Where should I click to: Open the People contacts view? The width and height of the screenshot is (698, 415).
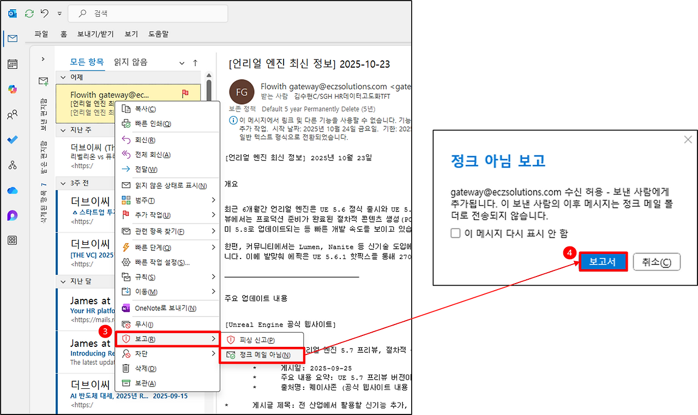click(12, 115)
